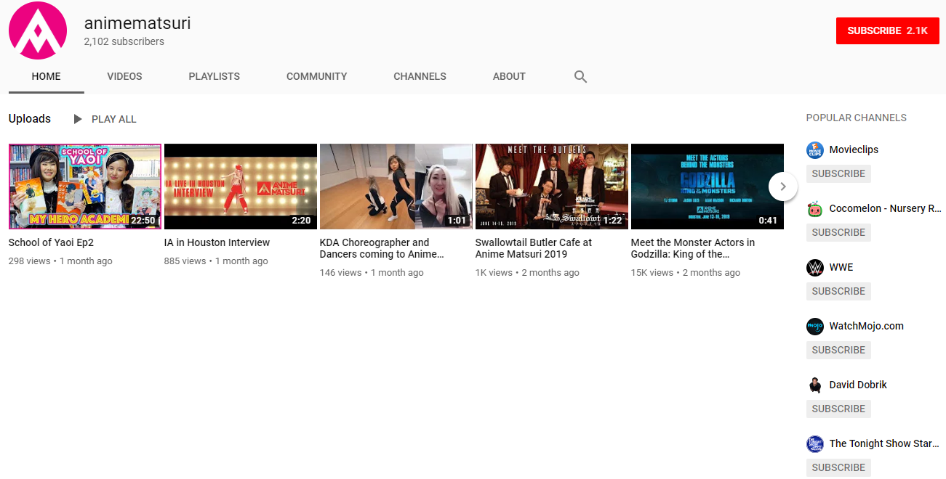Click the 15K views 2 months ago text

pyautogui.click(x=686, y=273)
